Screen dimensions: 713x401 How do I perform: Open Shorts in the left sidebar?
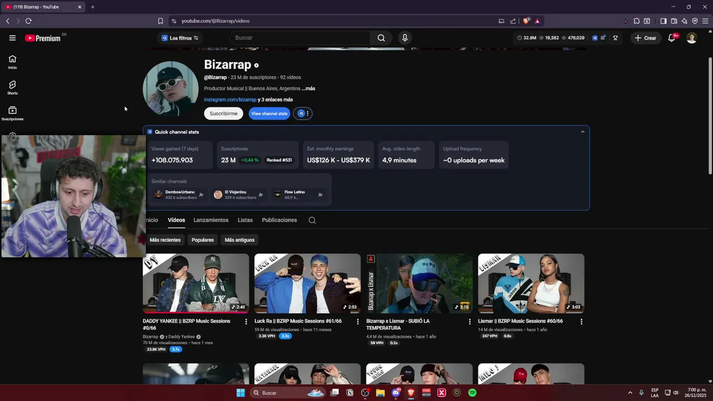click(12, 87)
